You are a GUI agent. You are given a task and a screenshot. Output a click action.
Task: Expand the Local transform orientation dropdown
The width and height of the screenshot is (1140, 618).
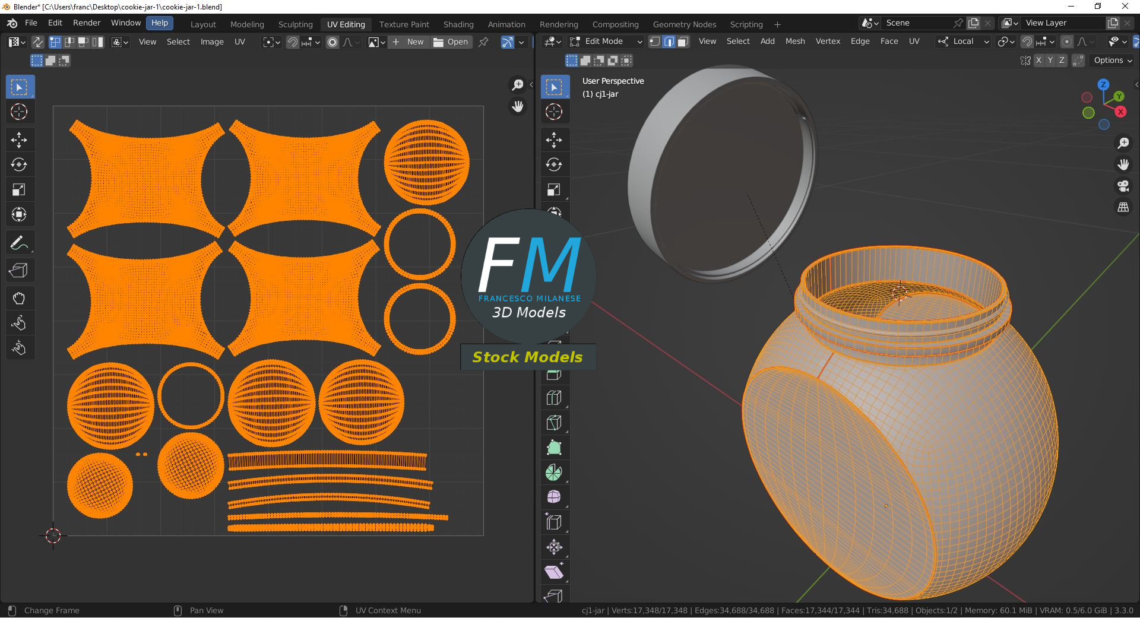click(963, 42)
